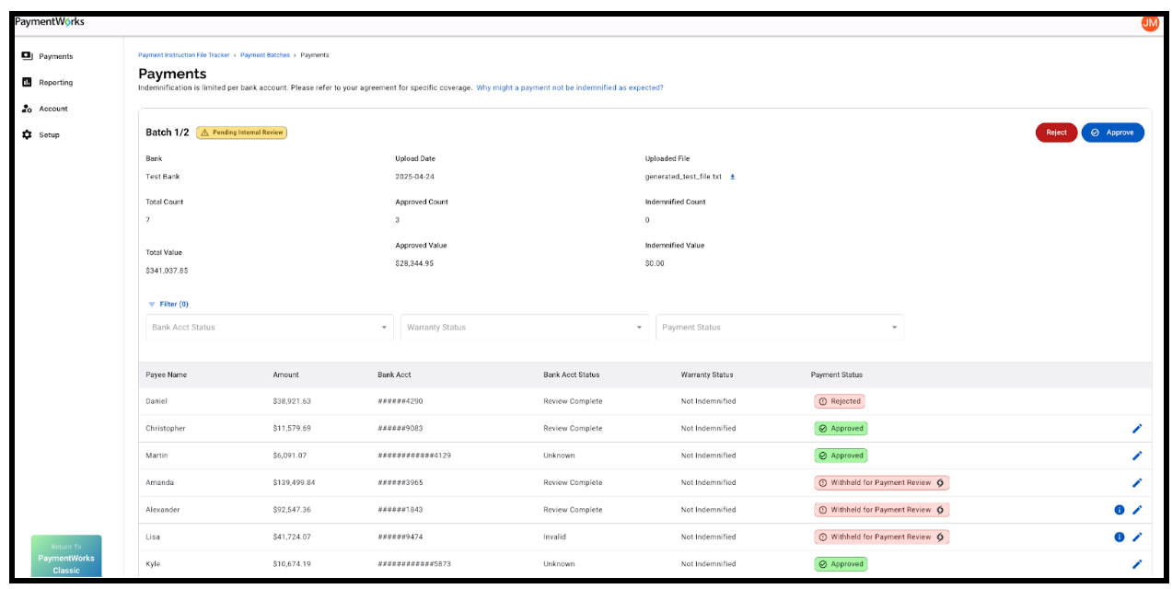Open the Reporting sidebar icon
The image size is (1172, 589).
(x=27, y=82)
